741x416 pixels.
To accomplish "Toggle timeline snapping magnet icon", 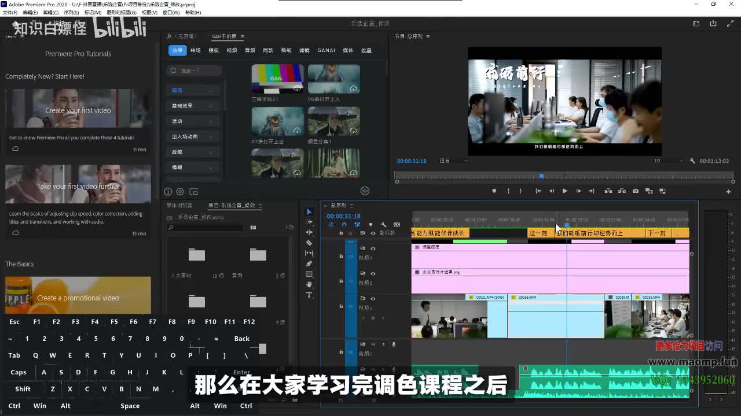I will 344,225.
